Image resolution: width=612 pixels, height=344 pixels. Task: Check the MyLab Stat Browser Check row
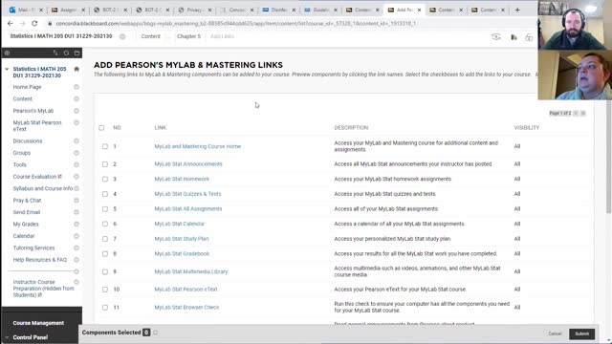coord(105,308)
